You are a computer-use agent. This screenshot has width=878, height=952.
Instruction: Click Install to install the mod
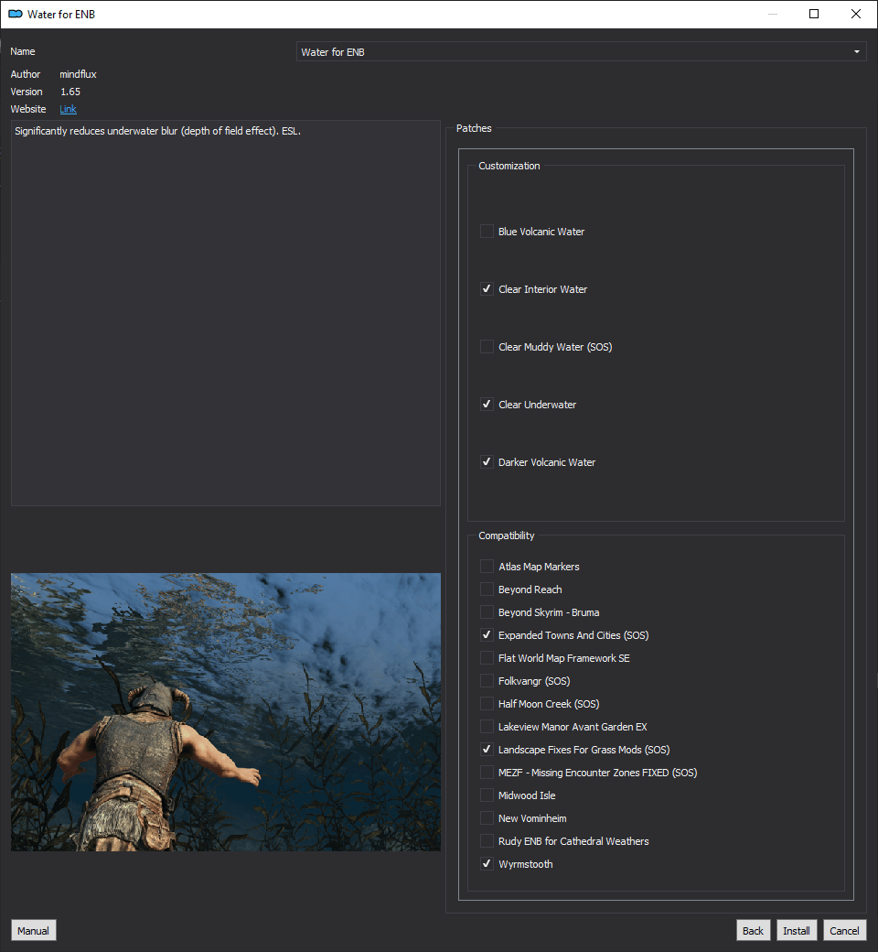tap(796, 931)
